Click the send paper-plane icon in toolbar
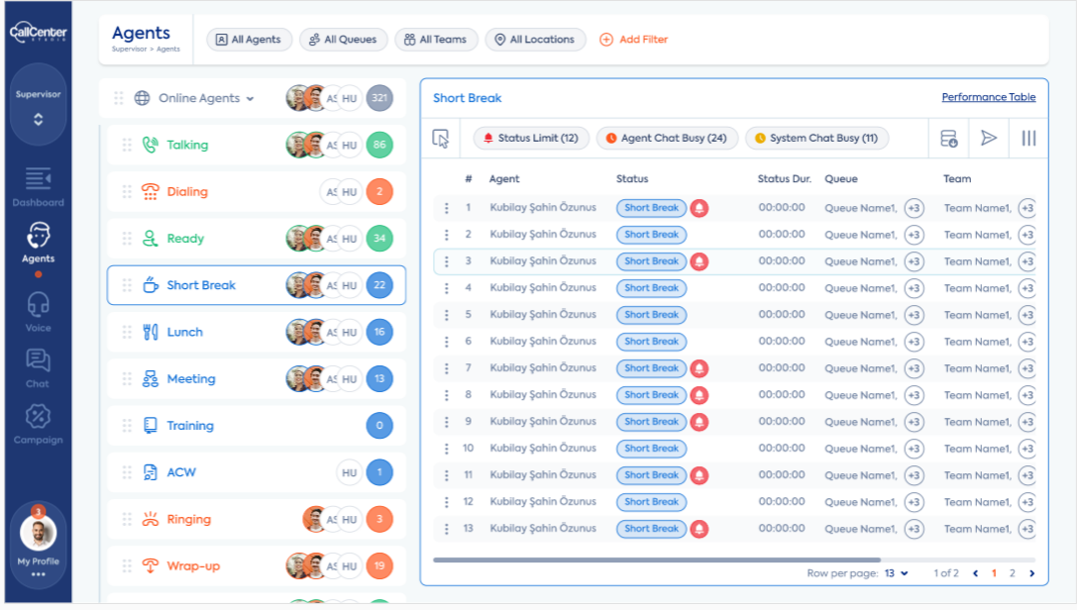 click(x=989, y=138)
